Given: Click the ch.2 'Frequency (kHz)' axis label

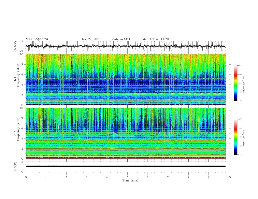Looking at the screenshot, I should click(x=18, y=129).
